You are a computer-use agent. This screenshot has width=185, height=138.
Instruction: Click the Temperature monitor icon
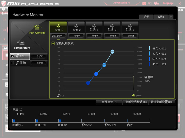(21, 42)
